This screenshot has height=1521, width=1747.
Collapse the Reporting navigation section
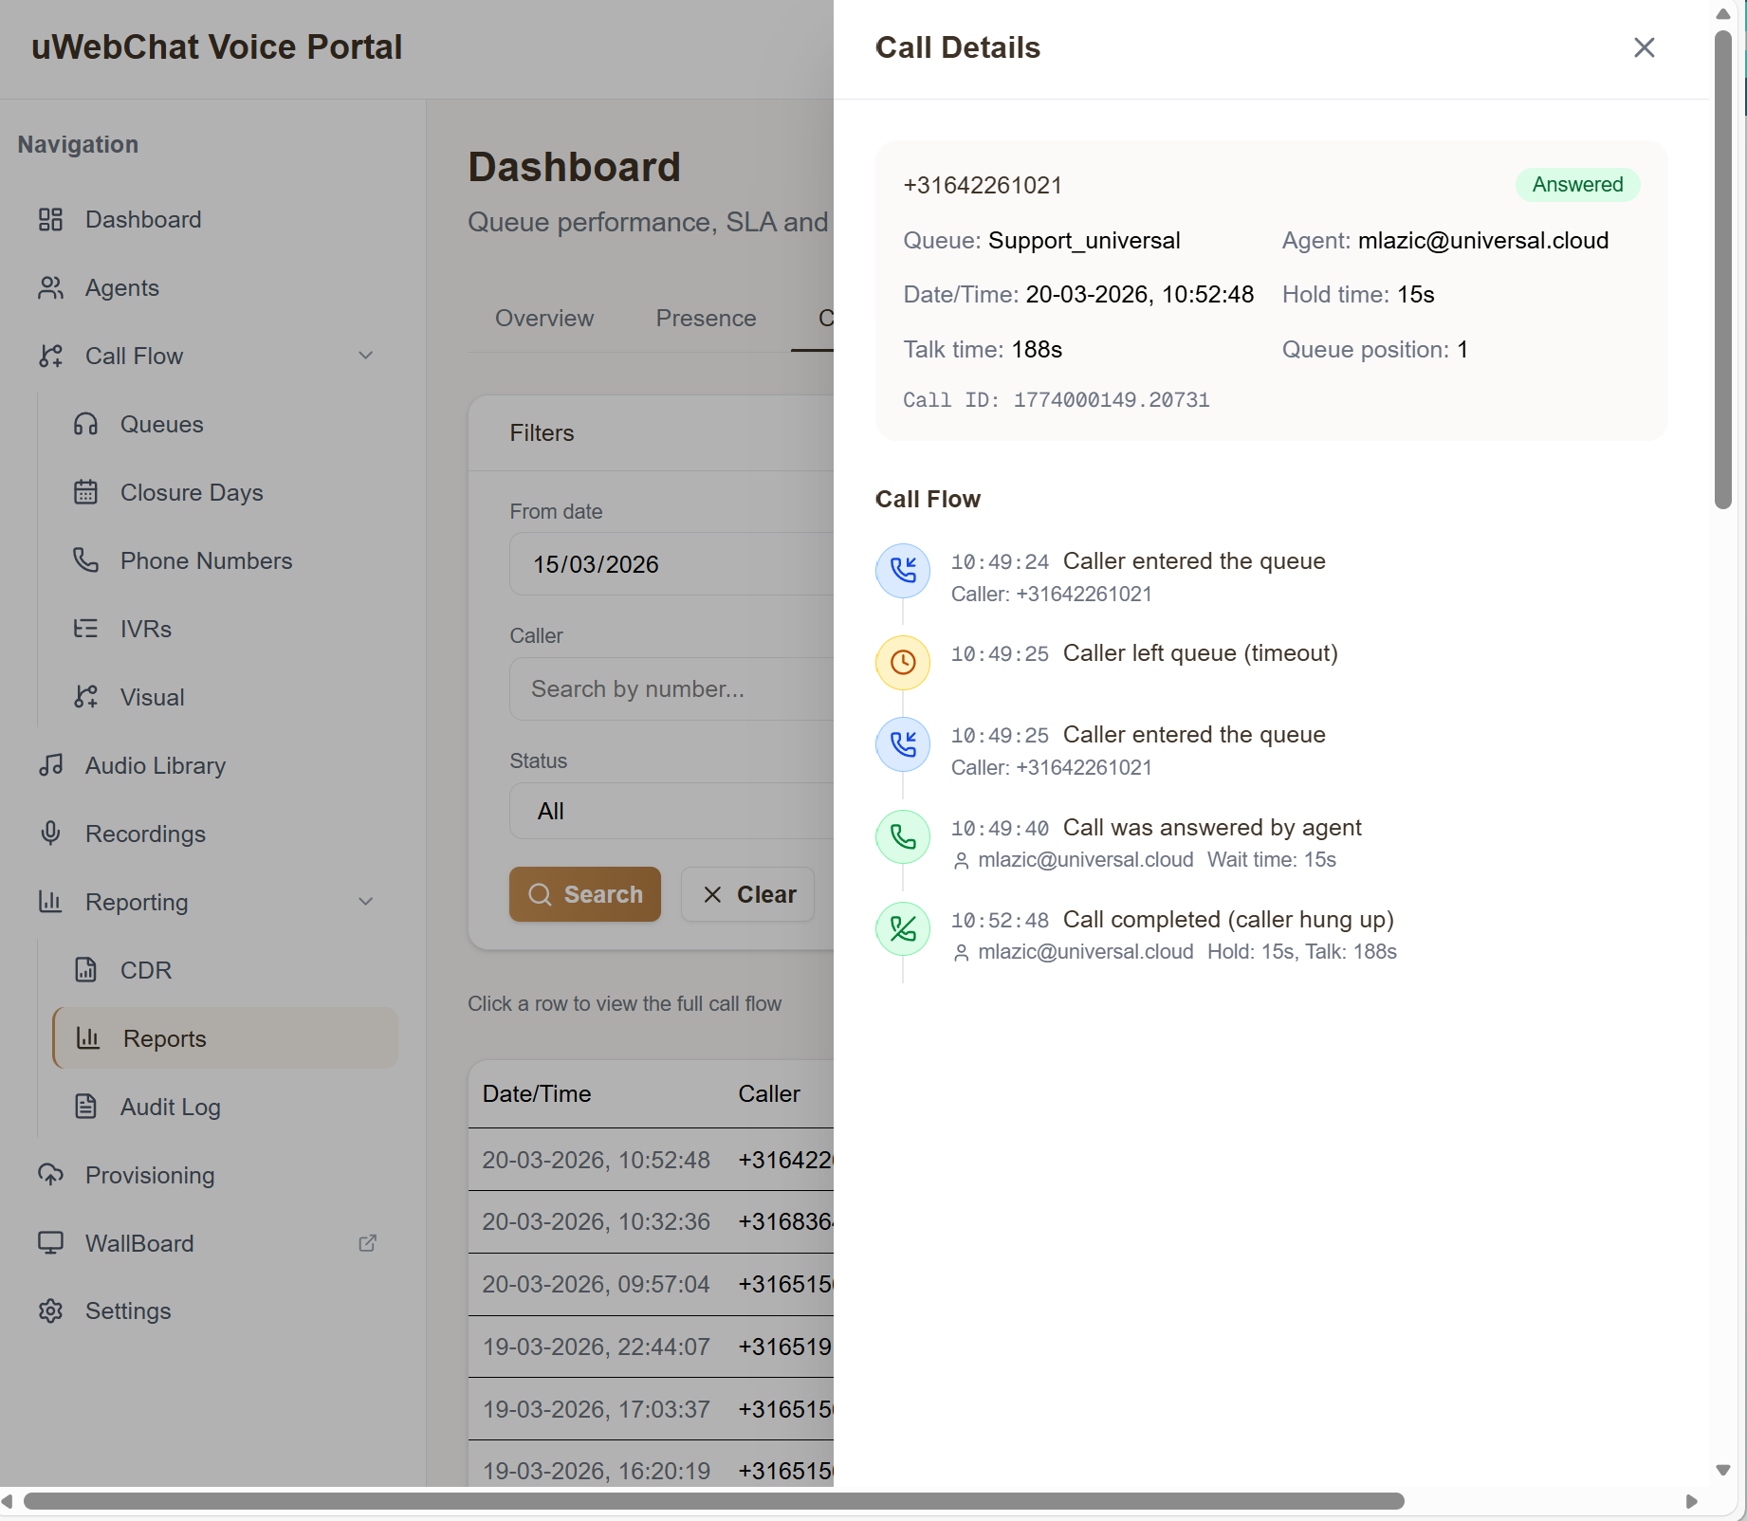coord(366,902)
